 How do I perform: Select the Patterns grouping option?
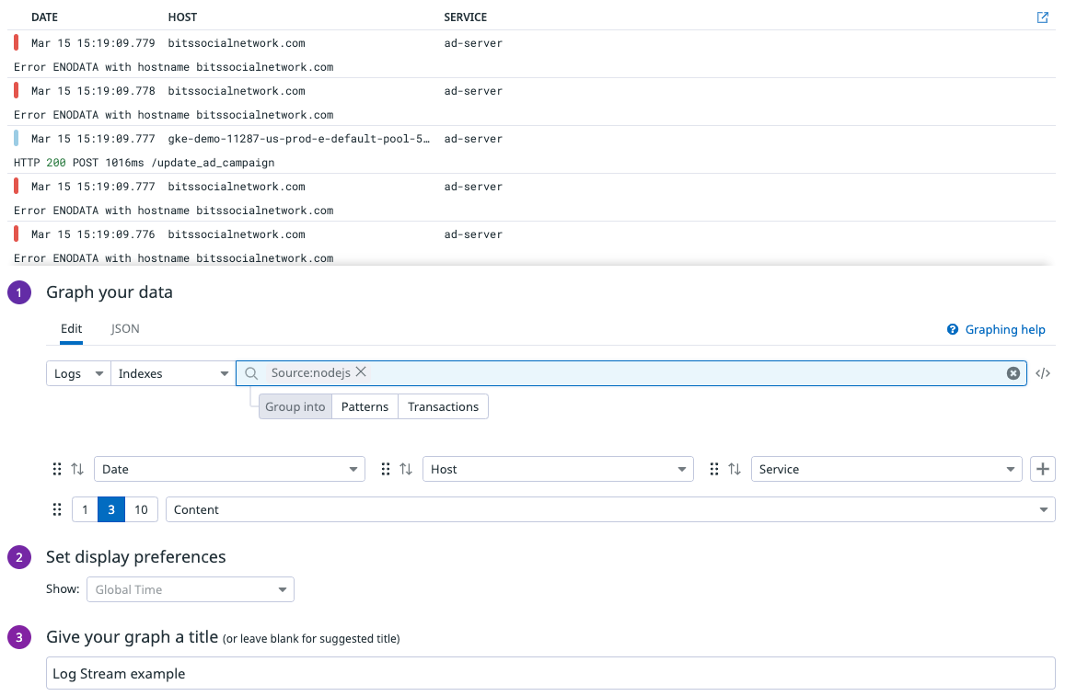click(365, 406)
